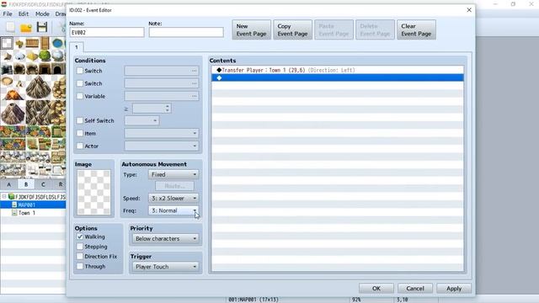Click the project folder icon in map tree
The image size is (539, 303).
click(11, 197)
